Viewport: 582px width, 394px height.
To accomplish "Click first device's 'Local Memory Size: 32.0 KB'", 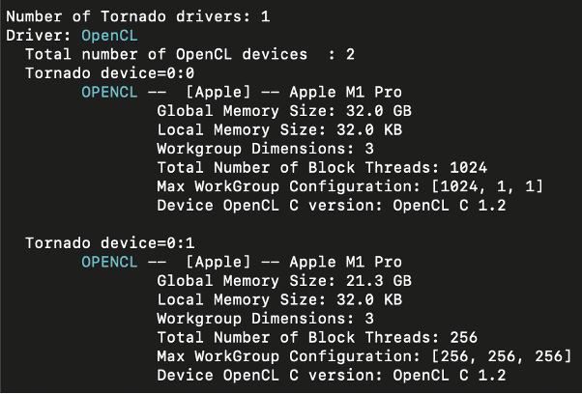I will 279,129.
